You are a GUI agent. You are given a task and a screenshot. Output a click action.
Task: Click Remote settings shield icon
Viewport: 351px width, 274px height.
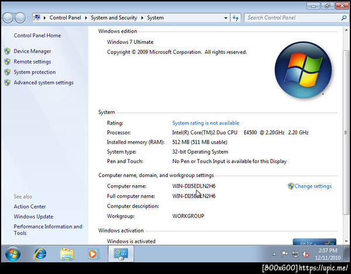8,62
